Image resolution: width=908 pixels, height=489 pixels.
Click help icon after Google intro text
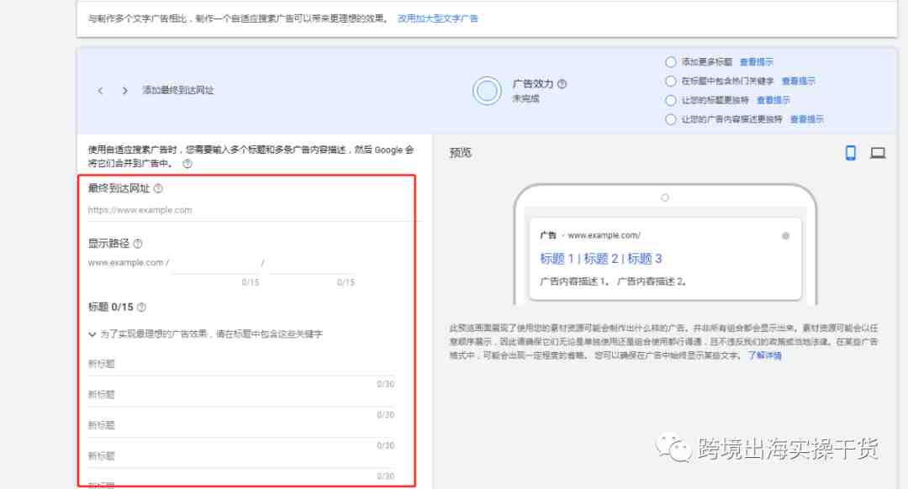pyautogui.click(x=187, y=164)
